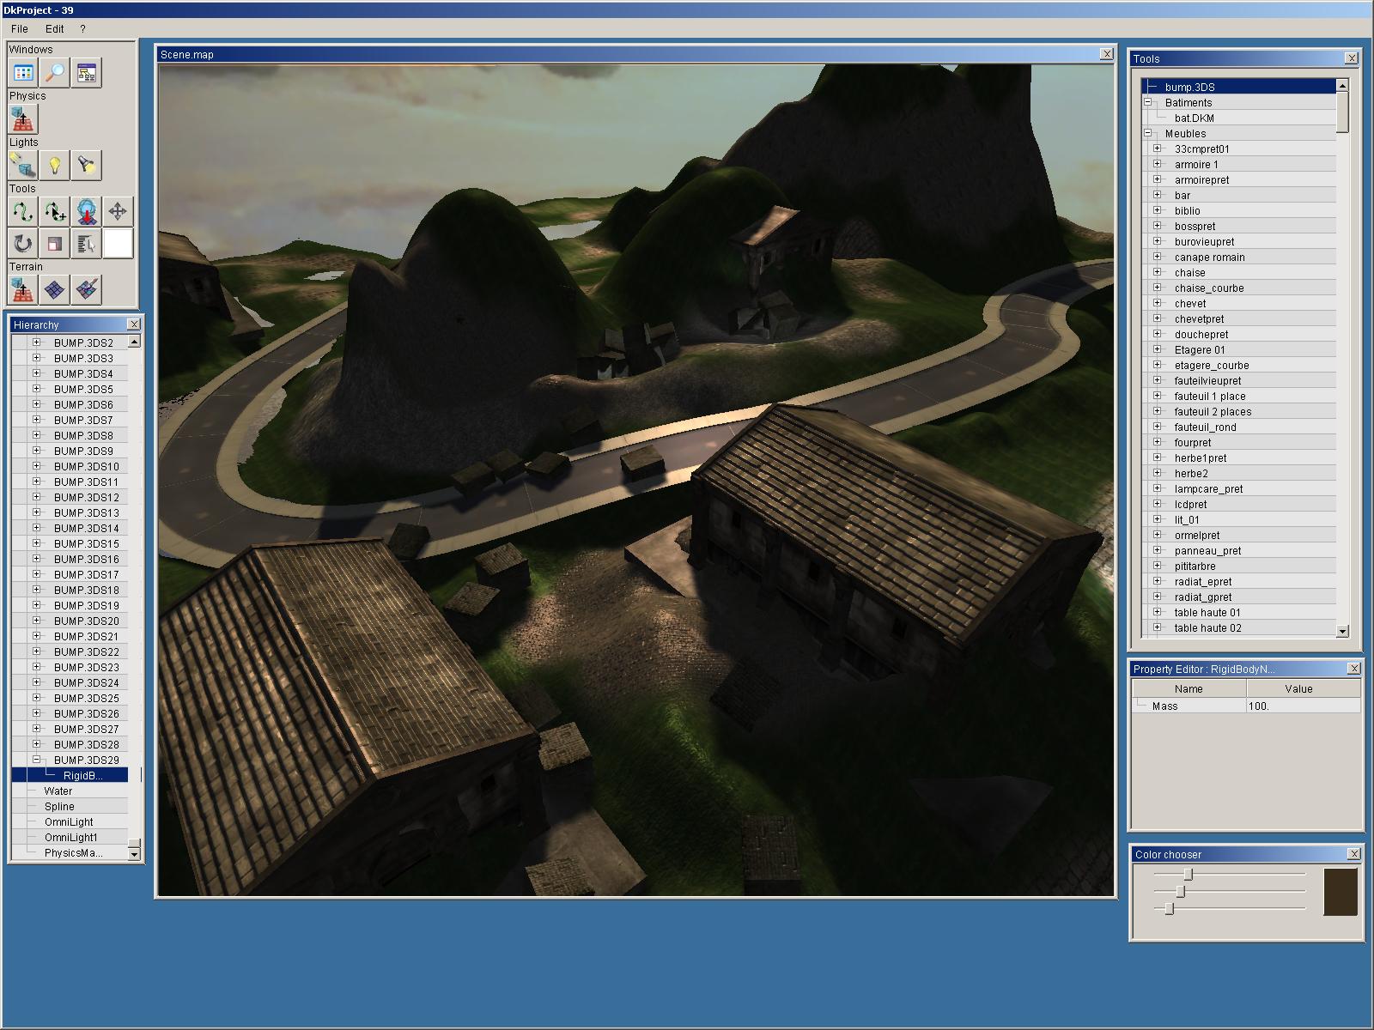Click the Mass value field showing 100
1374x1030 pixels.
coord(1302,706)
